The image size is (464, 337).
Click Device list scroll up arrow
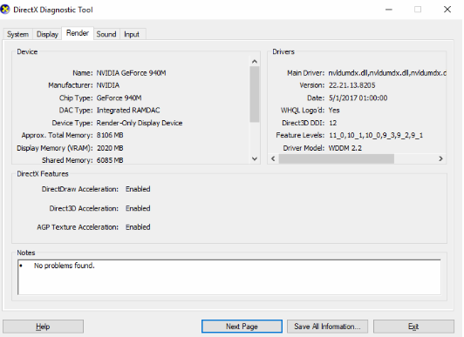(255, 62)
